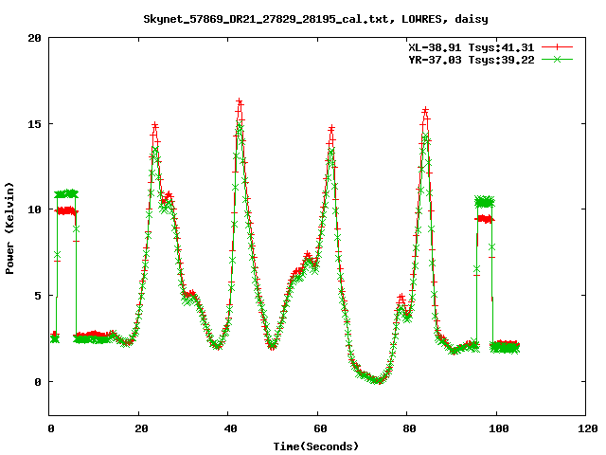Click the x-axis tick label 60
606x455 pixels.
click(x=320, y=428)
